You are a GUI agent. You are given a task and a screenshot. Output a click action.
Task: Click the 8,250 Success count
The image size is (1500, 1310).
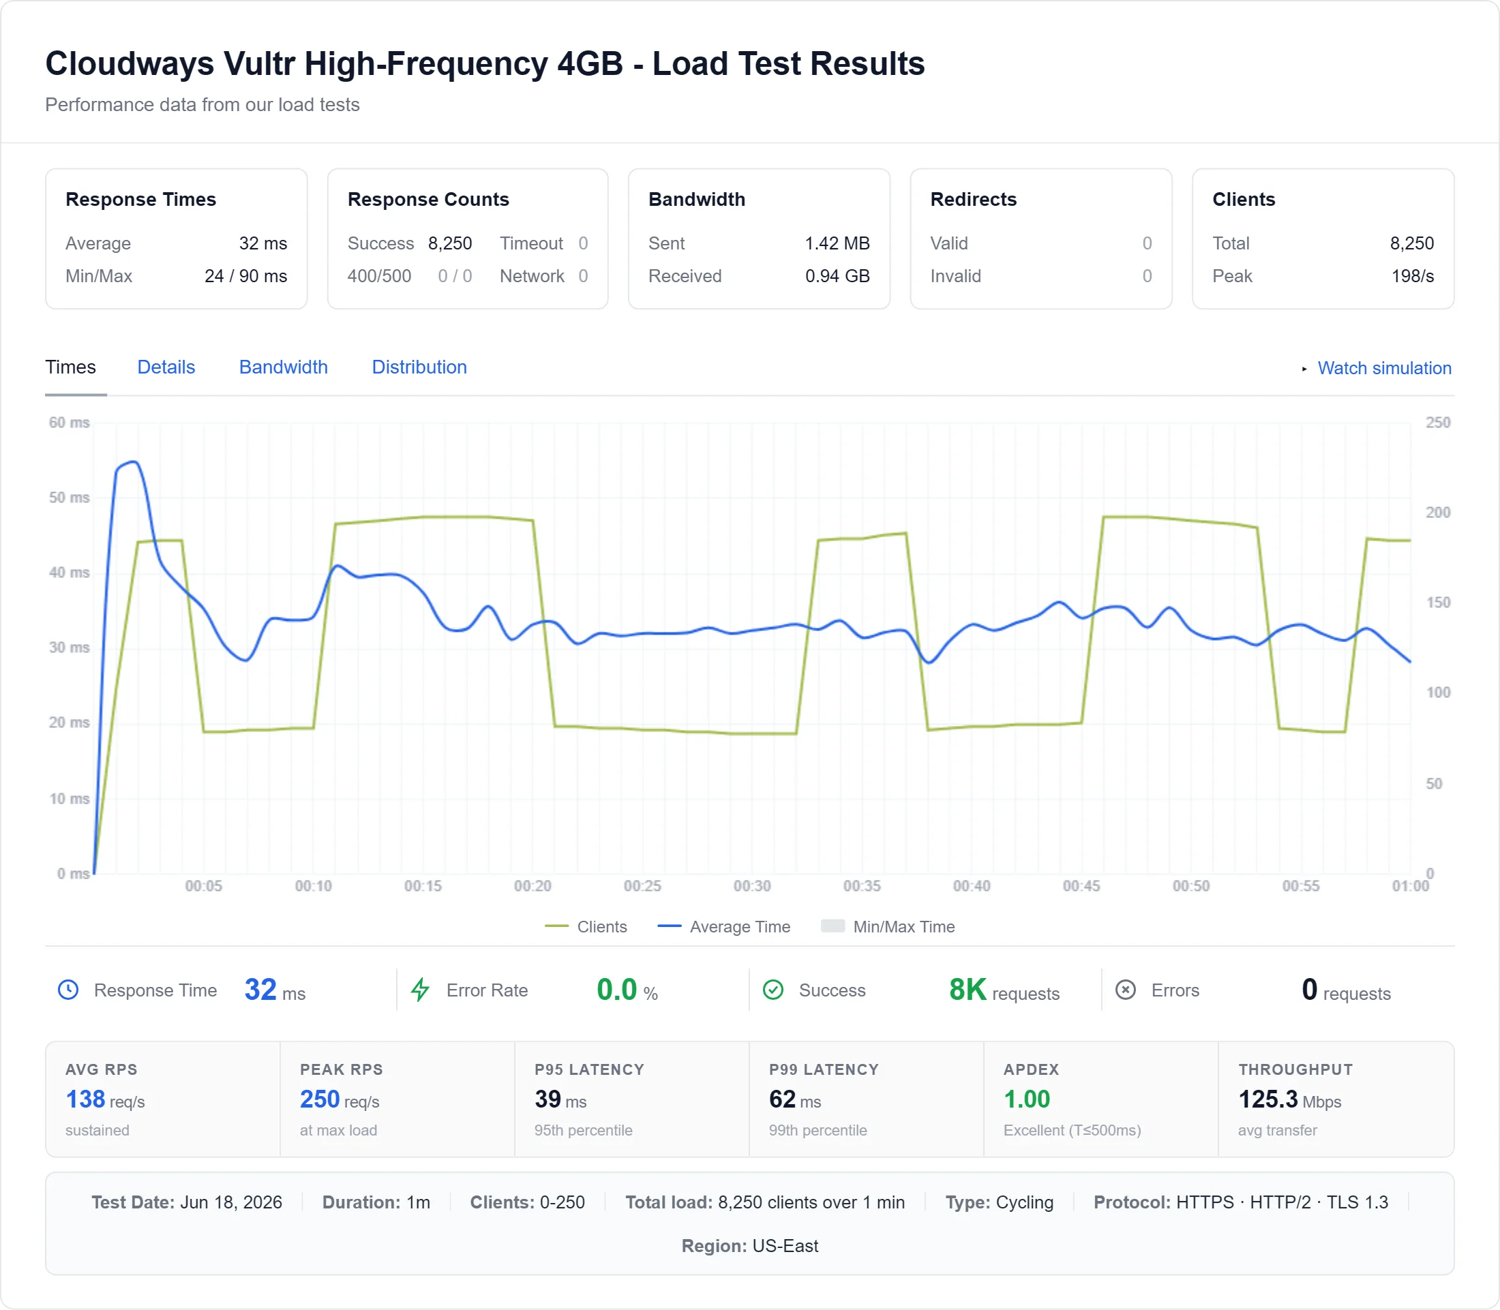[450, 243]
